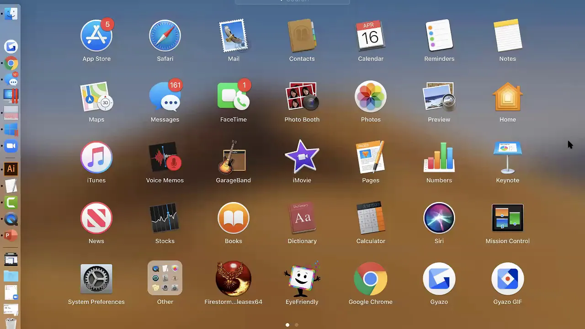Open Trash at the Dock's bottom
Viewport: 585px width, 329px height.
pyautogui.click(x=11, y=323)
